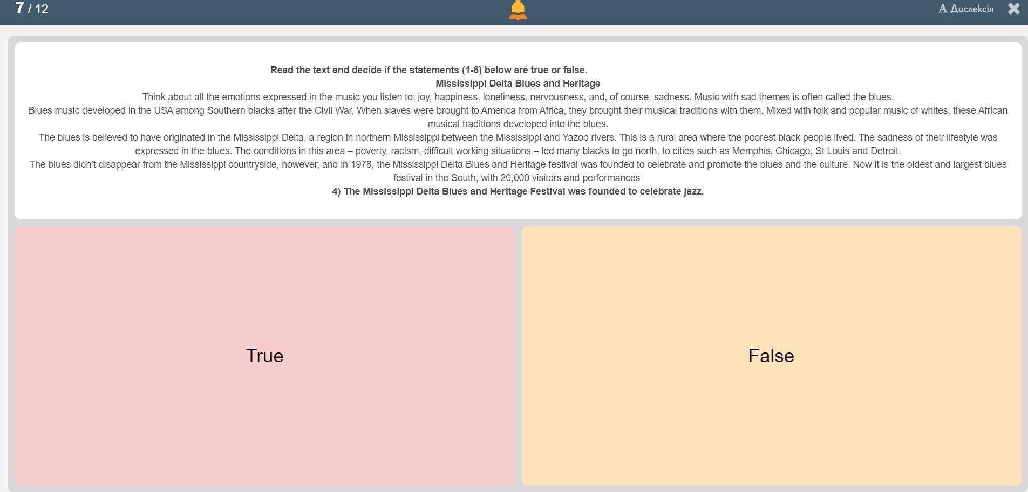Click the line starting 'Think about all the emotions'

coord(518,97)
